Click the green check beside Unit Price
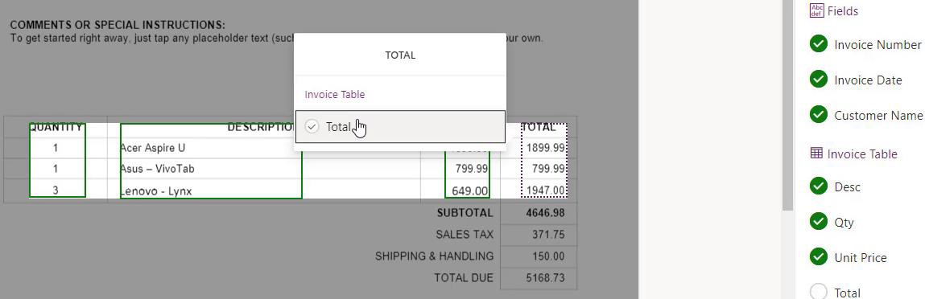Image resolution: width=925 pixels, height=299 pixels. tap(818, 257)
